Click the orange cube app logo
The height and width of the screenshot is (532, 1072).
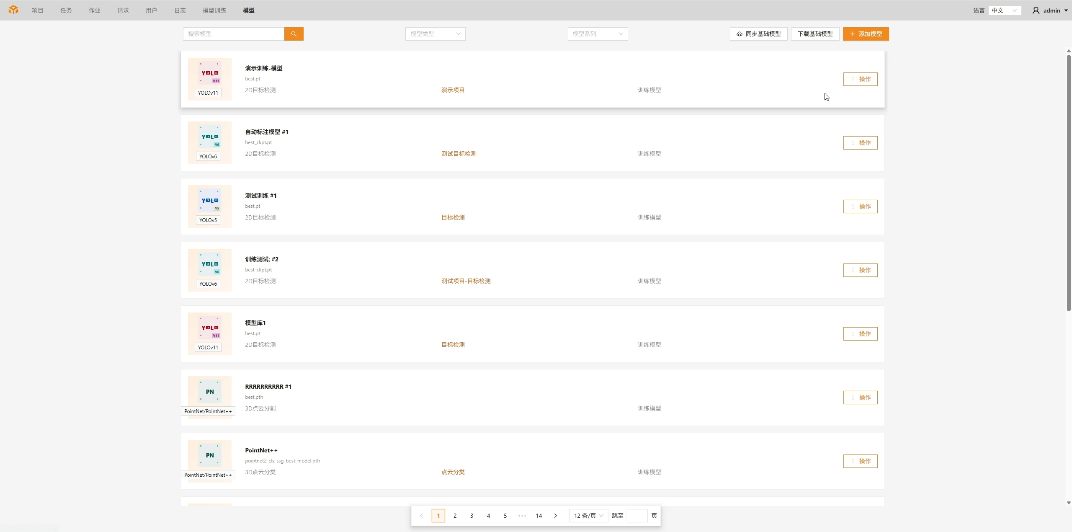13,10
